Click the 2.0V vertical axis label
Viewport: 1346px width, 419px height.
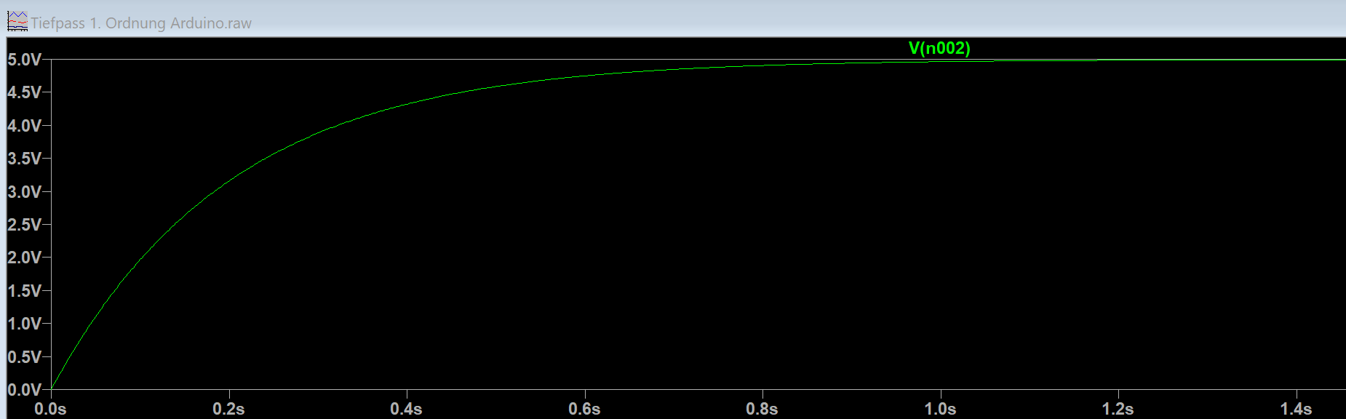[25, 258]
